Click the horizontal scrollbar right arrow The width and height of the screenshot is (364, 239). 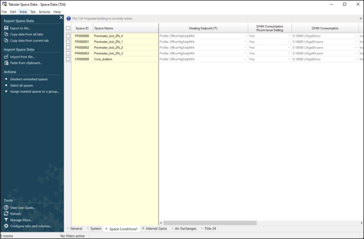pyautogui.click(x=361, y=223)
